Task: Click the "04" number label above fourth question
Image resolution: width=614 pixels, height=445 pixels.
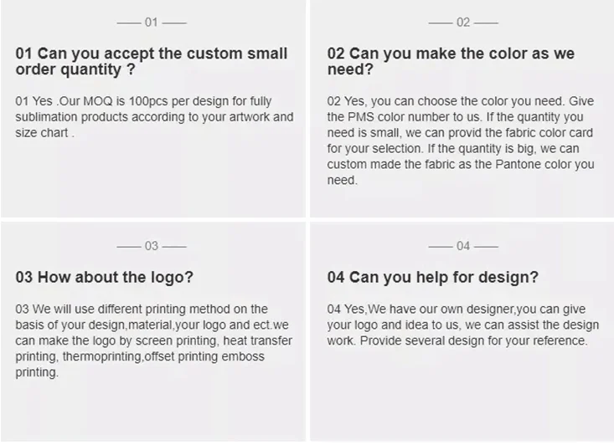Action: [463, 246]
